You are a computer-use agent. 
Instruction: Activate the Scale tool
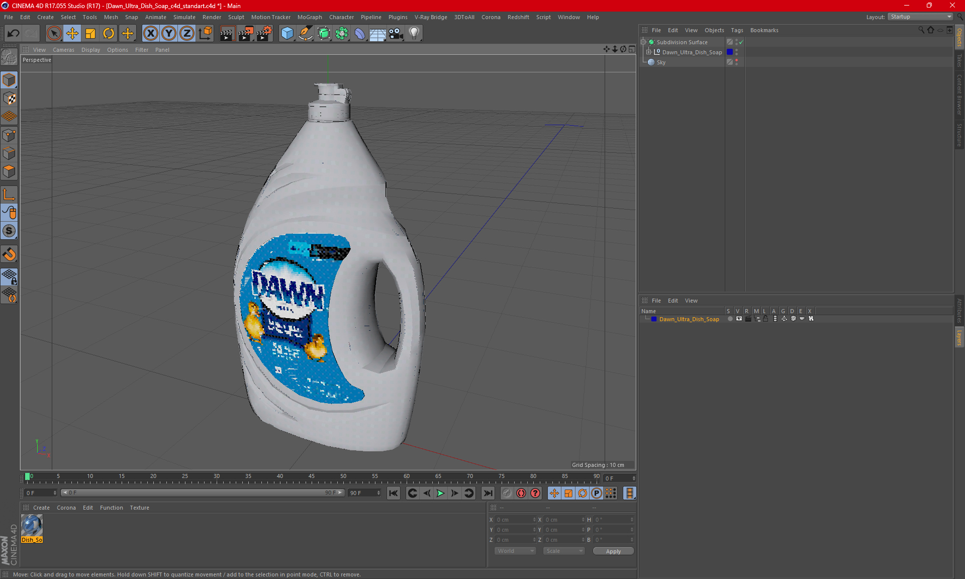click(x=90, y=34)
